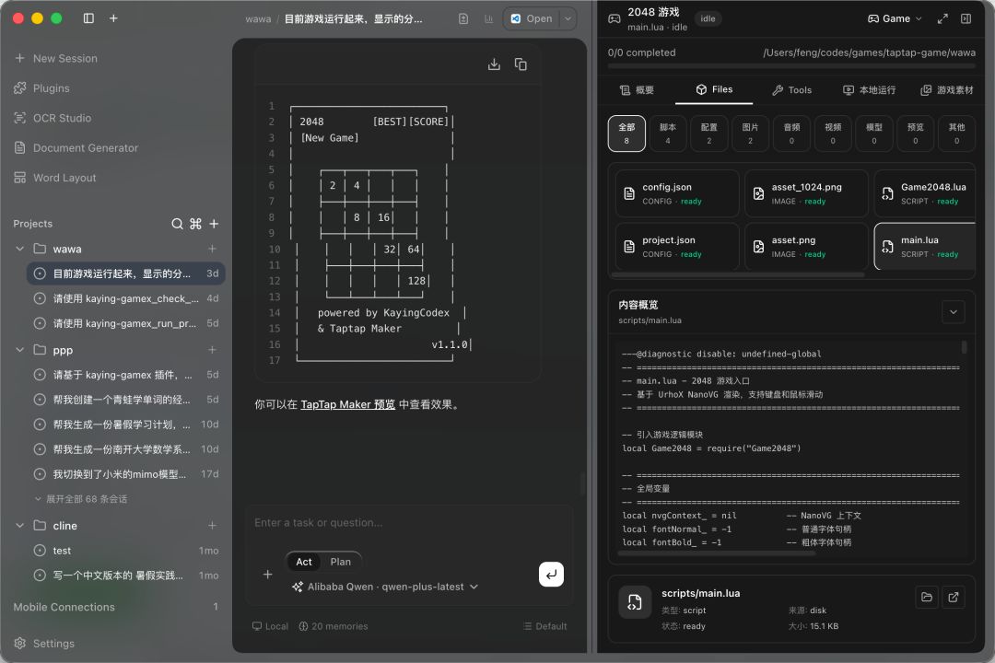The height and width of the screenshot is (663, 995).
Task: Click the code preview horizontal scrollbar
Action: 717,553
